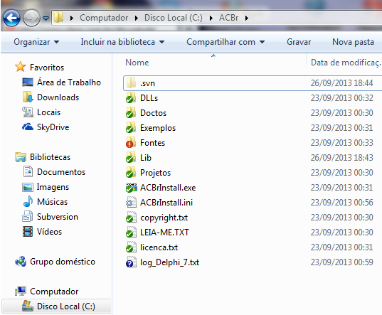
Task: Open SkyDrive in Favoritos
Action: point(53,127)
